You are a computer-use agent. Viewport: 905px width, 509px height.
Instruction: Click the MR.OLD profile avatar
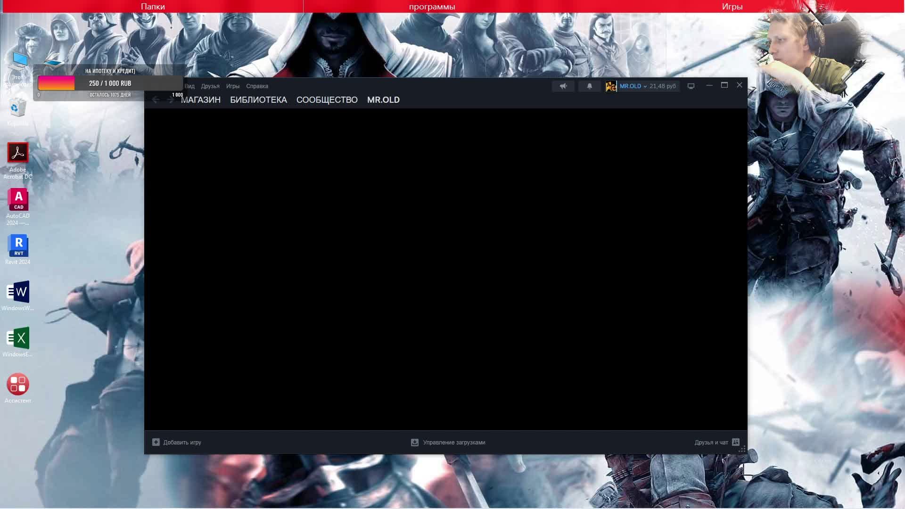tap(611, 86)
